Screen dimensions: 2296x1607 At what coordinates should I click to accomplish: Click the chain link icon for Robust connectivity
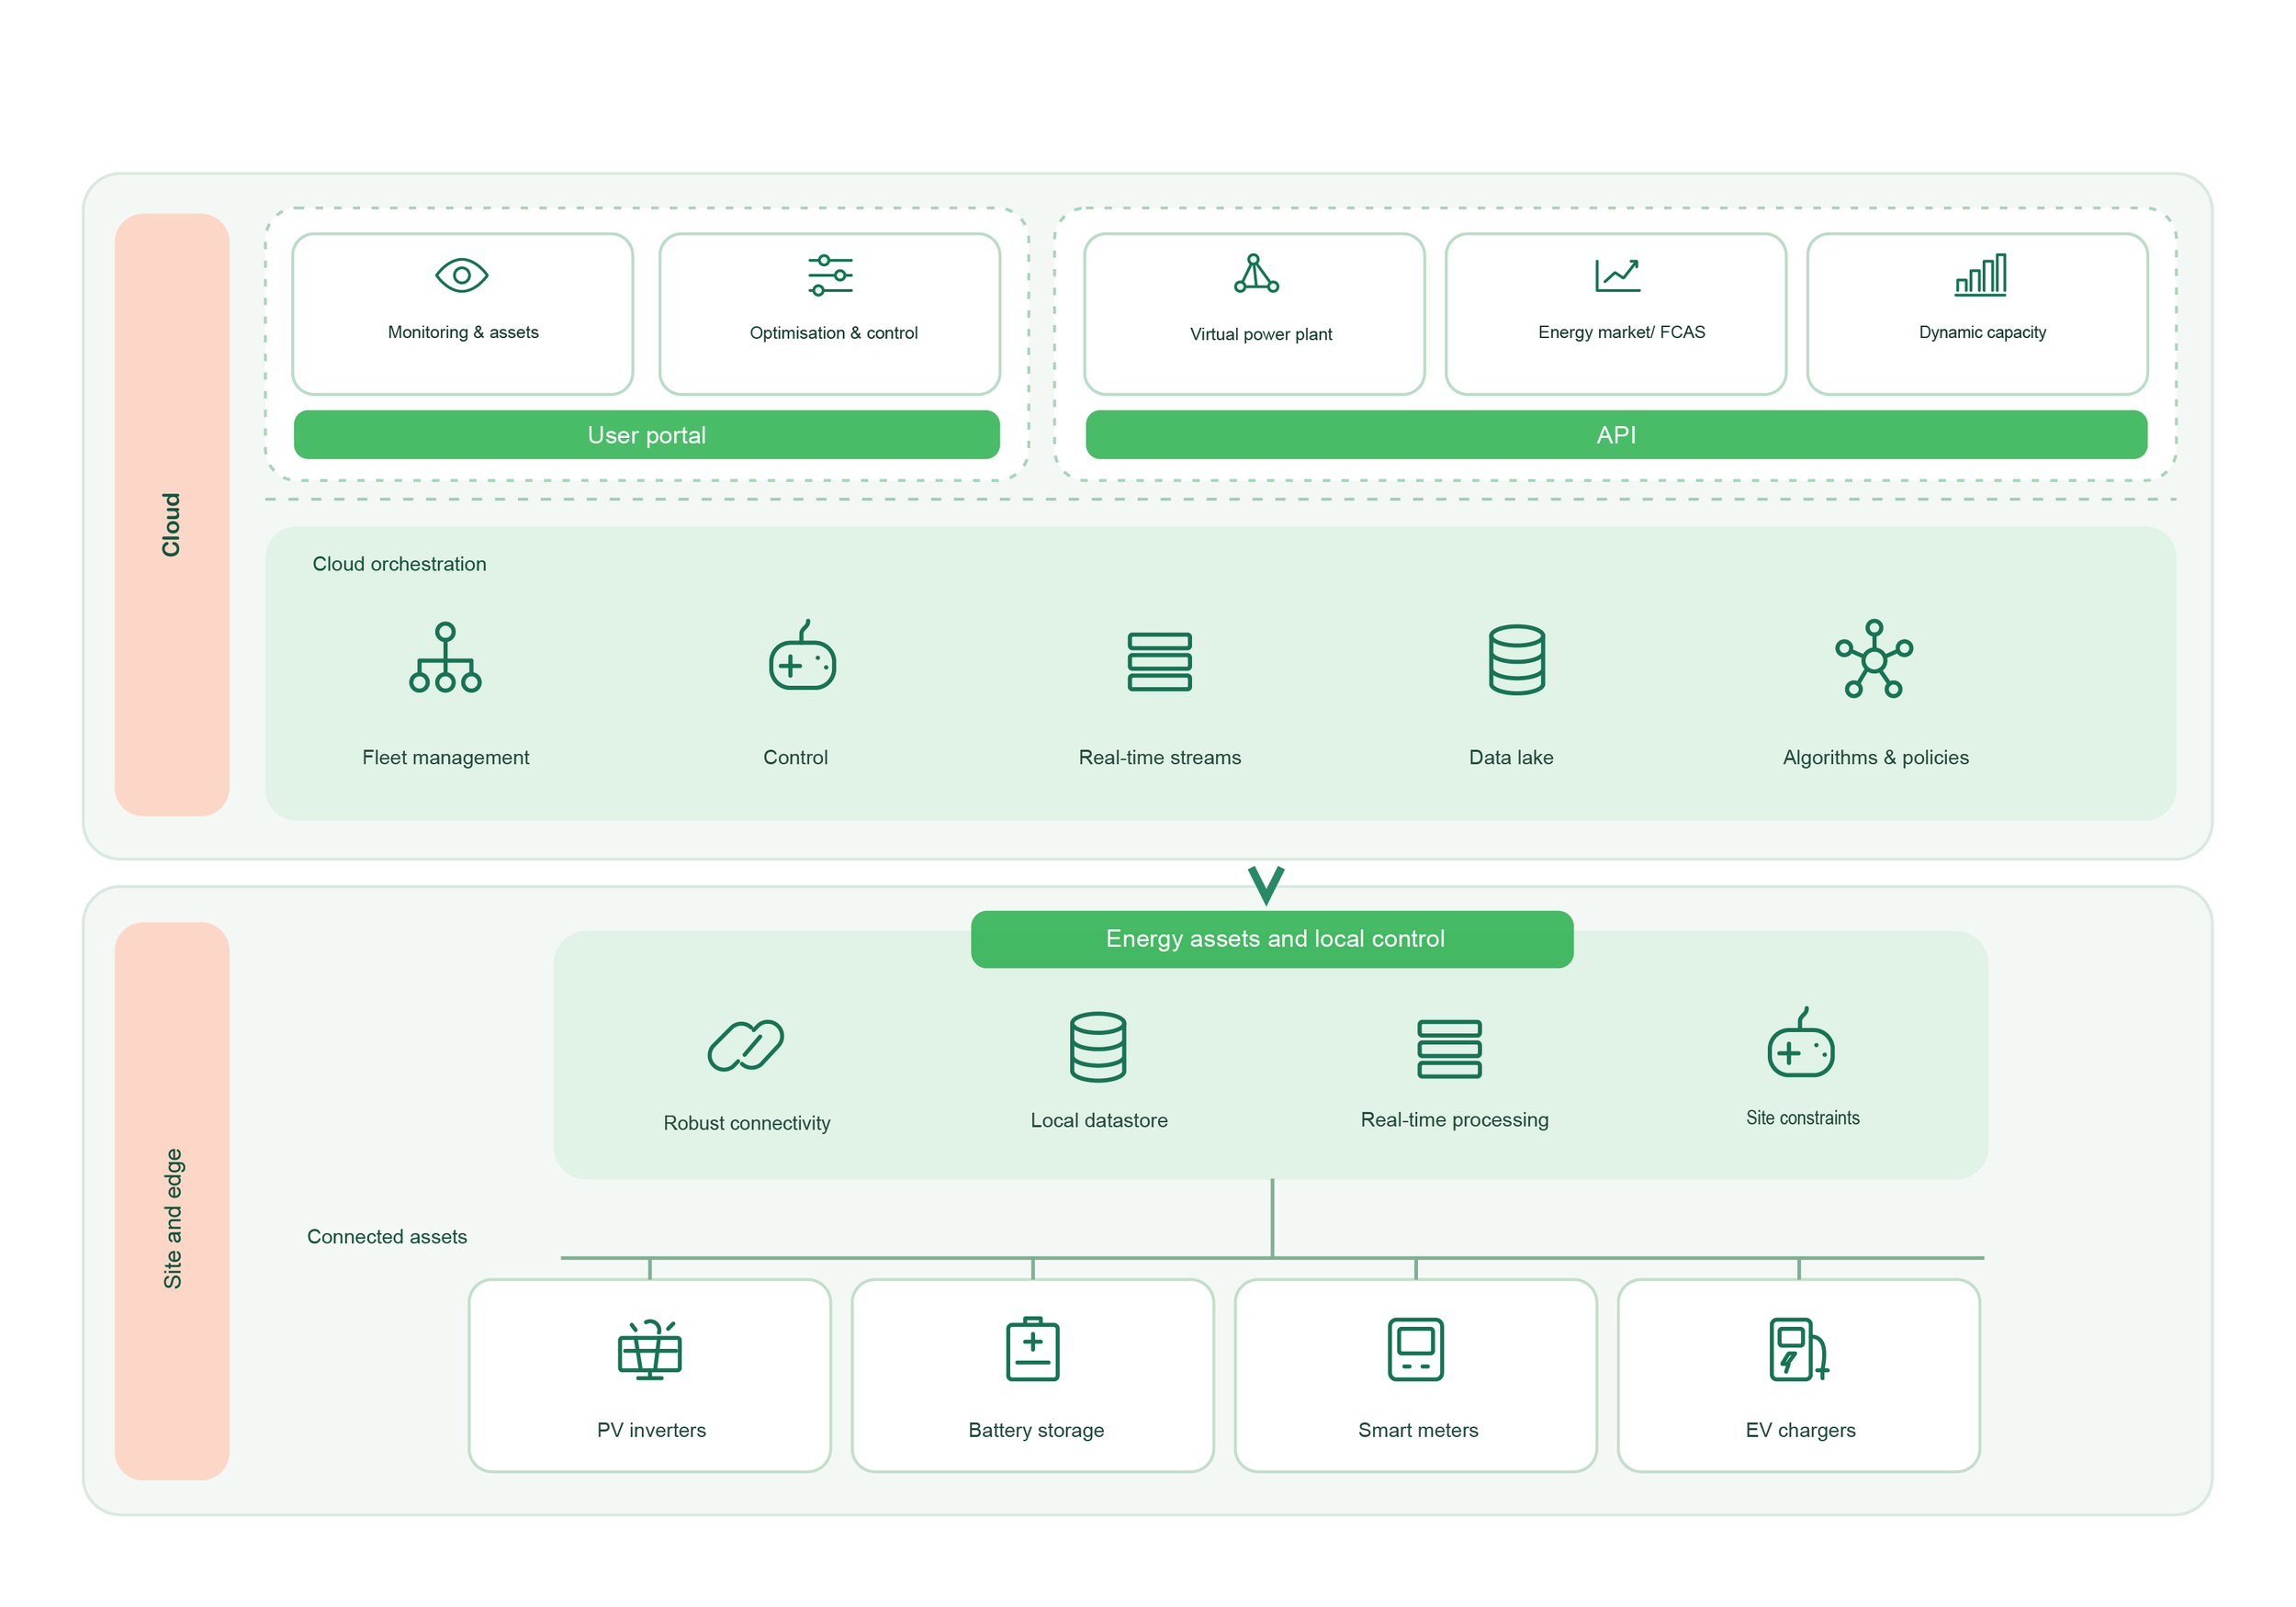point(746,1046)
